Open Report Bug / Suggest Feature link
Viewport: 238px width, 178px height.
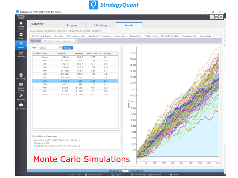[148, 175]
